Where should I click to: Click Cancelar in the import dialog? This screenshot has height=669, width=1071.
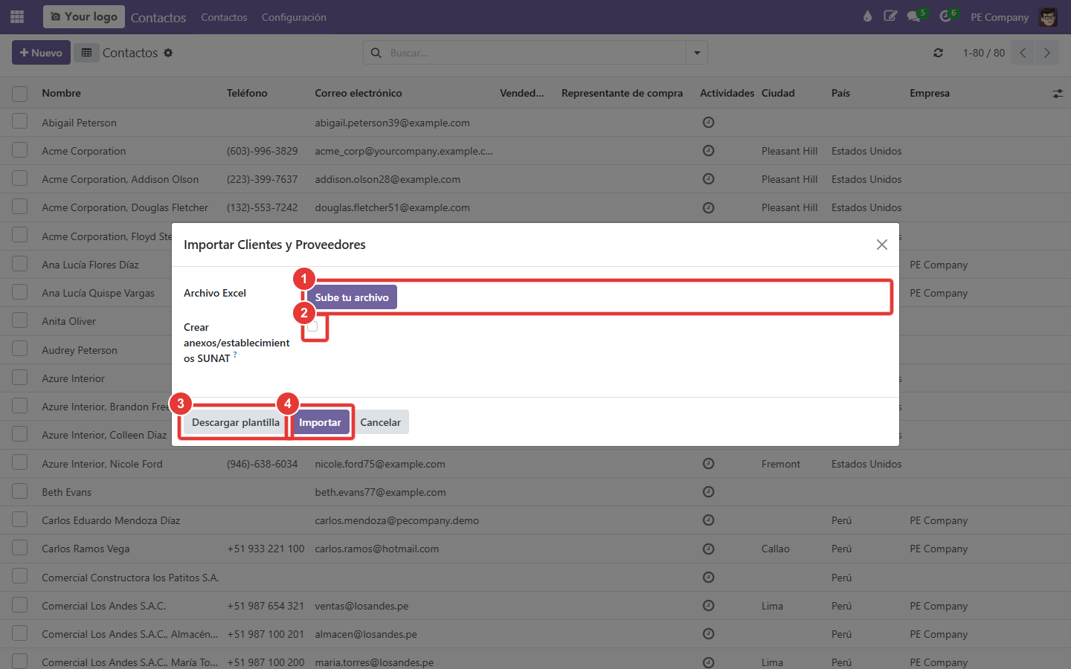tap(381, 422)
